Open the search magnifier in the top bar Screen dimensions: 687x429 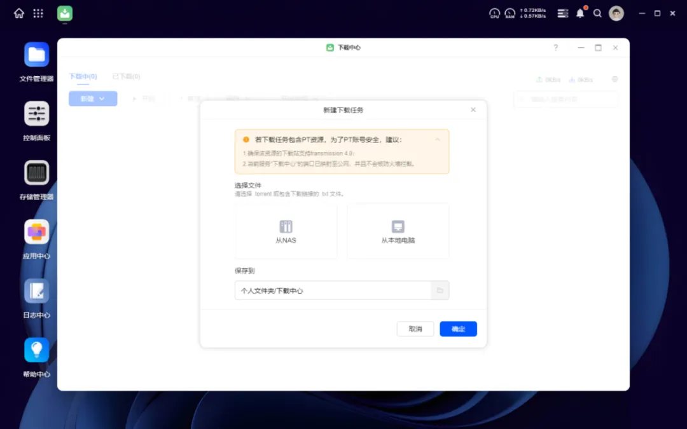point(597,13)
